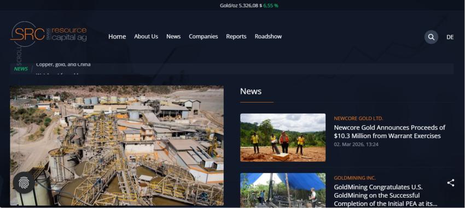Open the GoldMining drill site thumbnail

click(x=283, y=190)
